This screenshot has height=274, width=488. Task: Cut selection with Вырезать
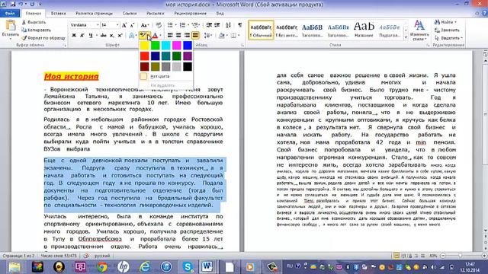pyautogui.click(x=34, y=22)
